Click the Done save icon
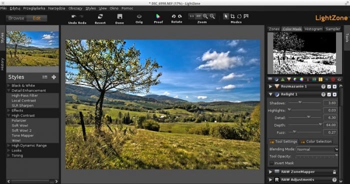Viewport: 350px width, 184px height. (119, 16)
